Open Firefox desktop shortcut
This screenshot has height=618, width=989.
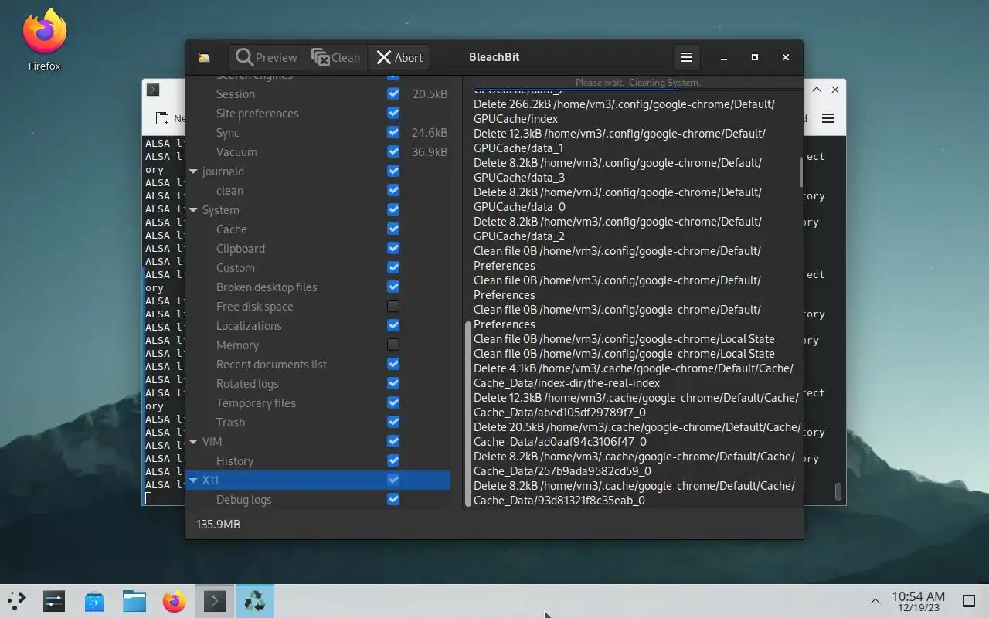pos(44,40)
